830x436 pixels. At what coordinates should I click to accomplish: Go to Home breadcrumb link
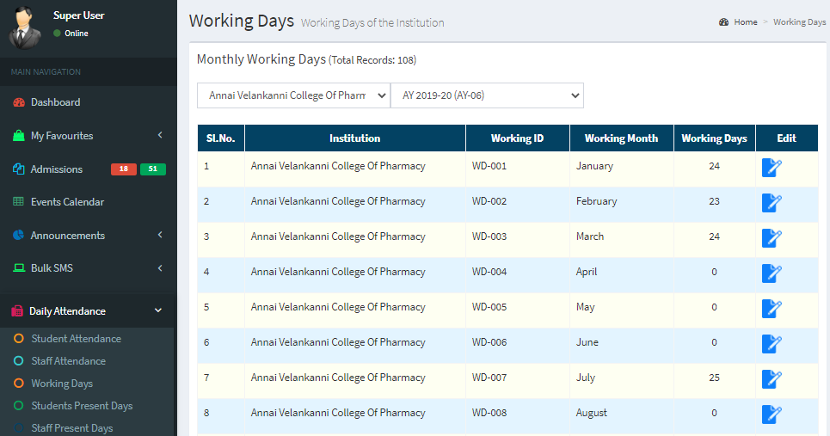point(746,22)
